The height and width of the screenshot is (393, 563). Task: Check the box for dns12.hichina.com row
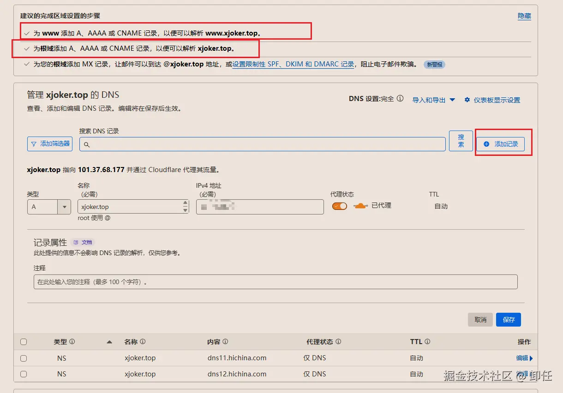(24, 374)
